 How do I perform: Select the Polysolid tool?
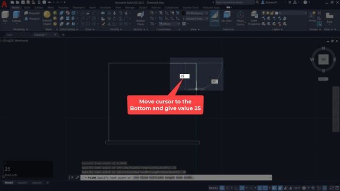pos(32,13)
